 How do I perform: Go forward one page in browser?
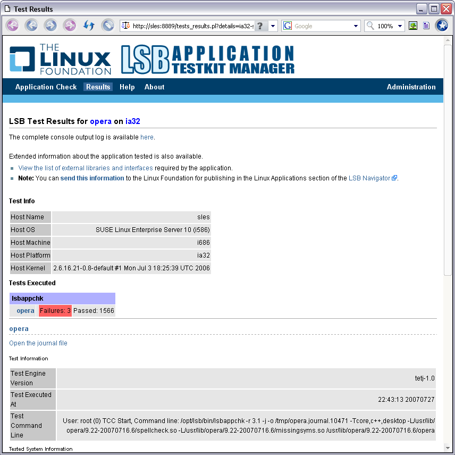(50, 26)
